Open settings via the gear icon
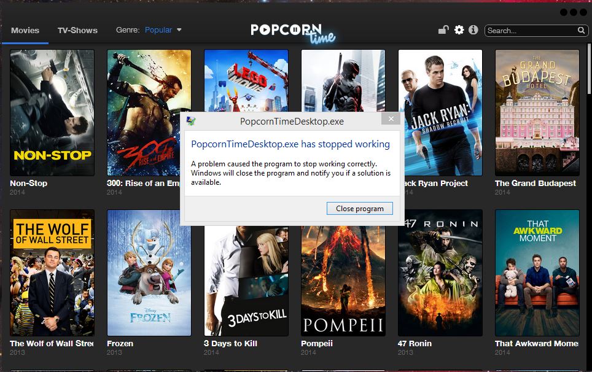This screenshot has width=592, height=372. [x=459, y=30]
